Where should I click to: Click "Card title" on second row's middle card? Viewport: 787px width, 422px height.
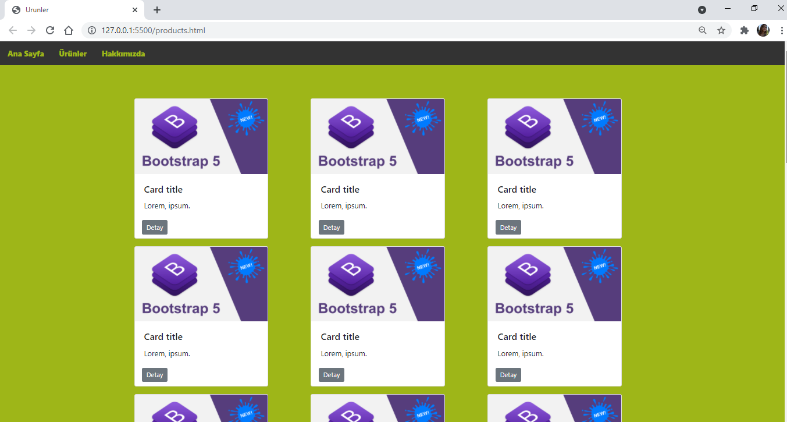coord(340,337)
